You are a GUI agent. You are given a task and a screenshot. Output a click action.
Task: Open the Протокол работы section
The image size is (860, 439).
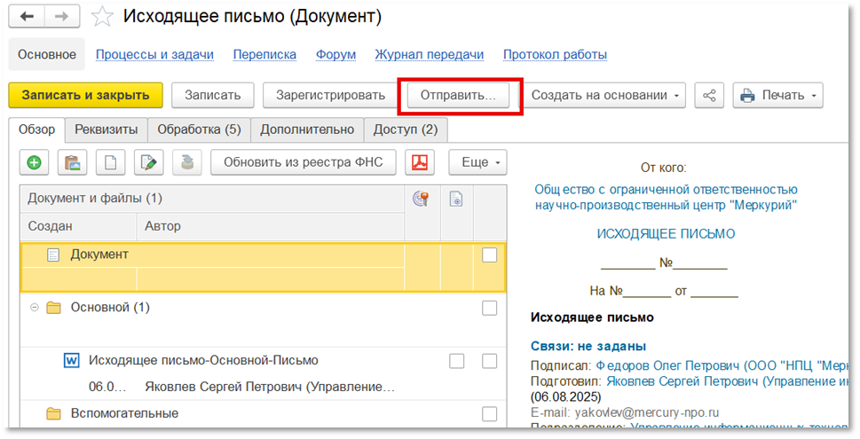(555, 55)
